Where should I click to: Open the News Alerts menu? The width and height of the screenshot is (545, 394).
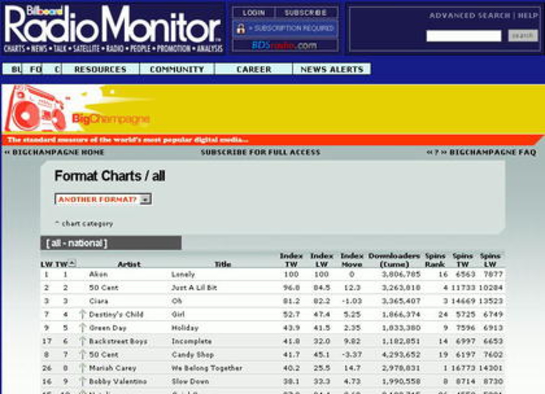pos(332,69)
